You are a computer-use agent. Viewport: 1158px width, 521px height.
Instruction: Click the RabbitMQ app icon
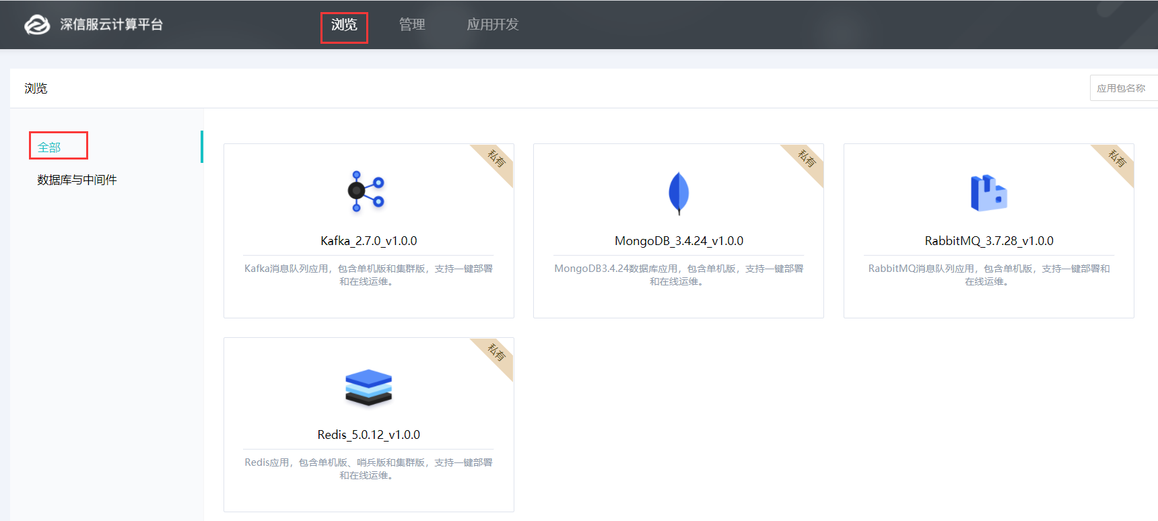coord(988,193)
